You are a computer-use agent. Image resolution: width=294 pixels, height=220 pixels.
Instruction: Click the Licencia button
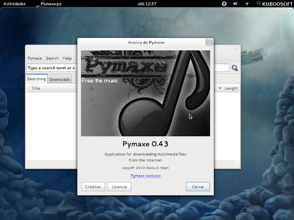[119, 187]
